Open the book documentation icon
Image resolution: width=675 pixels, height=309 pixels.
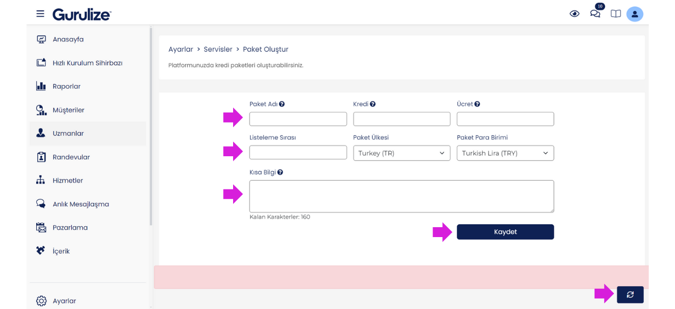coord(615,14)
